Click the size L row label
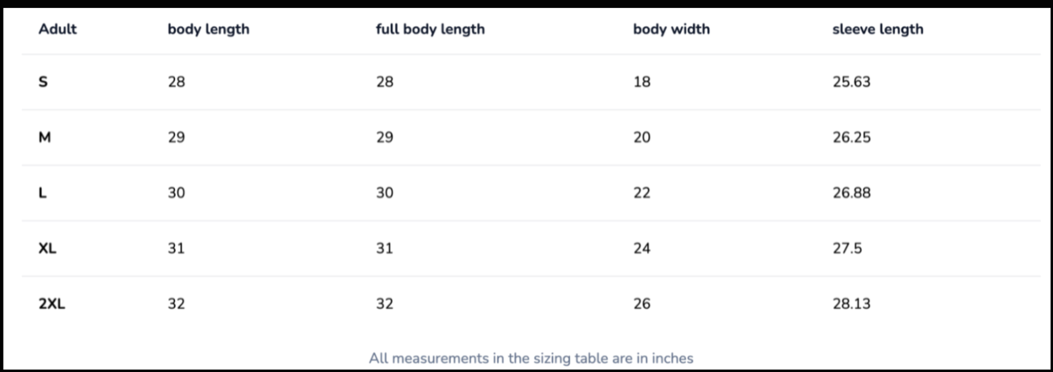The width and height of the screenshot is (1053, 372). click(x=42, y=193)
